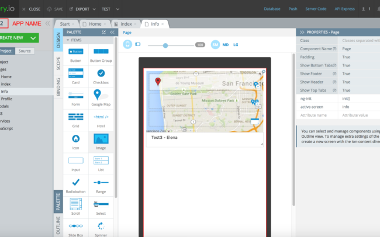Viewport: 380px width, 237px height.
Task: Click the Page breadcrumb link
Action: coord(127,33)
